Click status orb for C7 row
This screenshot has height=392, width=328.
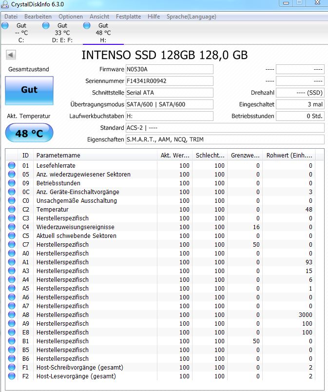[x=12, y=244]
